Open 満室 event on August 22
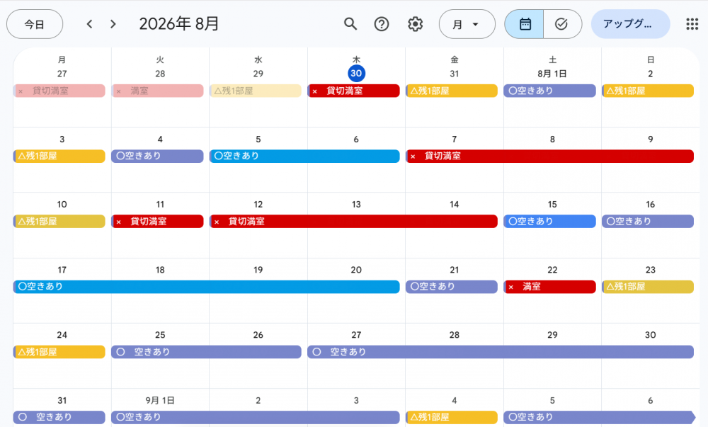708x427 pixels. 549,287
